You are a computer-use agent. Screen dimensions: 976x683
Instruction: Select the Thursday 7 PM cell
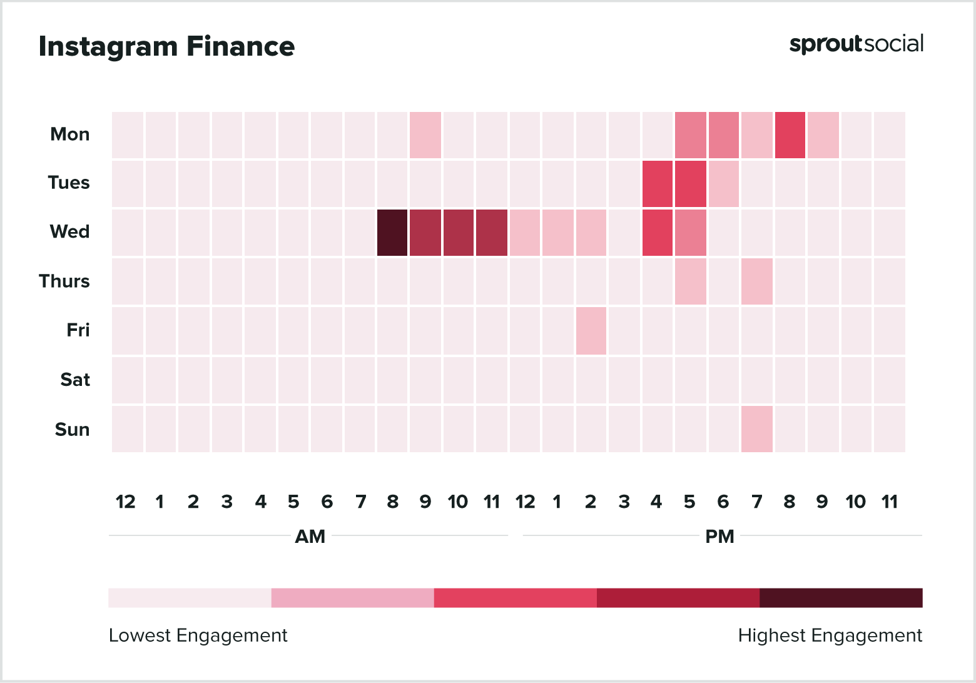757,281
